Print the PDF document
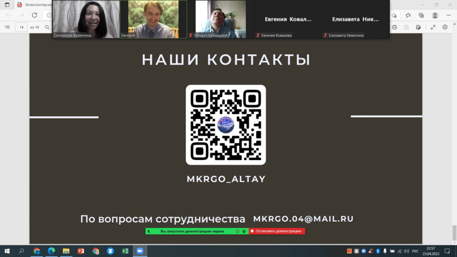Viewport: 457px width, 257px height. point(394,27)
